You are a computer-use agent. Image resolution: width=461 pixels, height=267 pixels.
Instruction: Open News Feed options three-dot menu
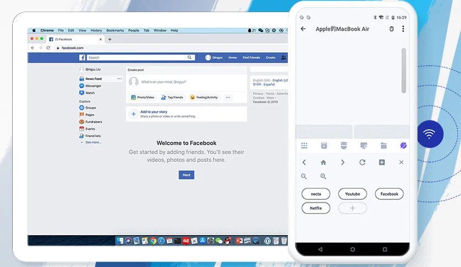pyautogui.click(x=119, y=79)
